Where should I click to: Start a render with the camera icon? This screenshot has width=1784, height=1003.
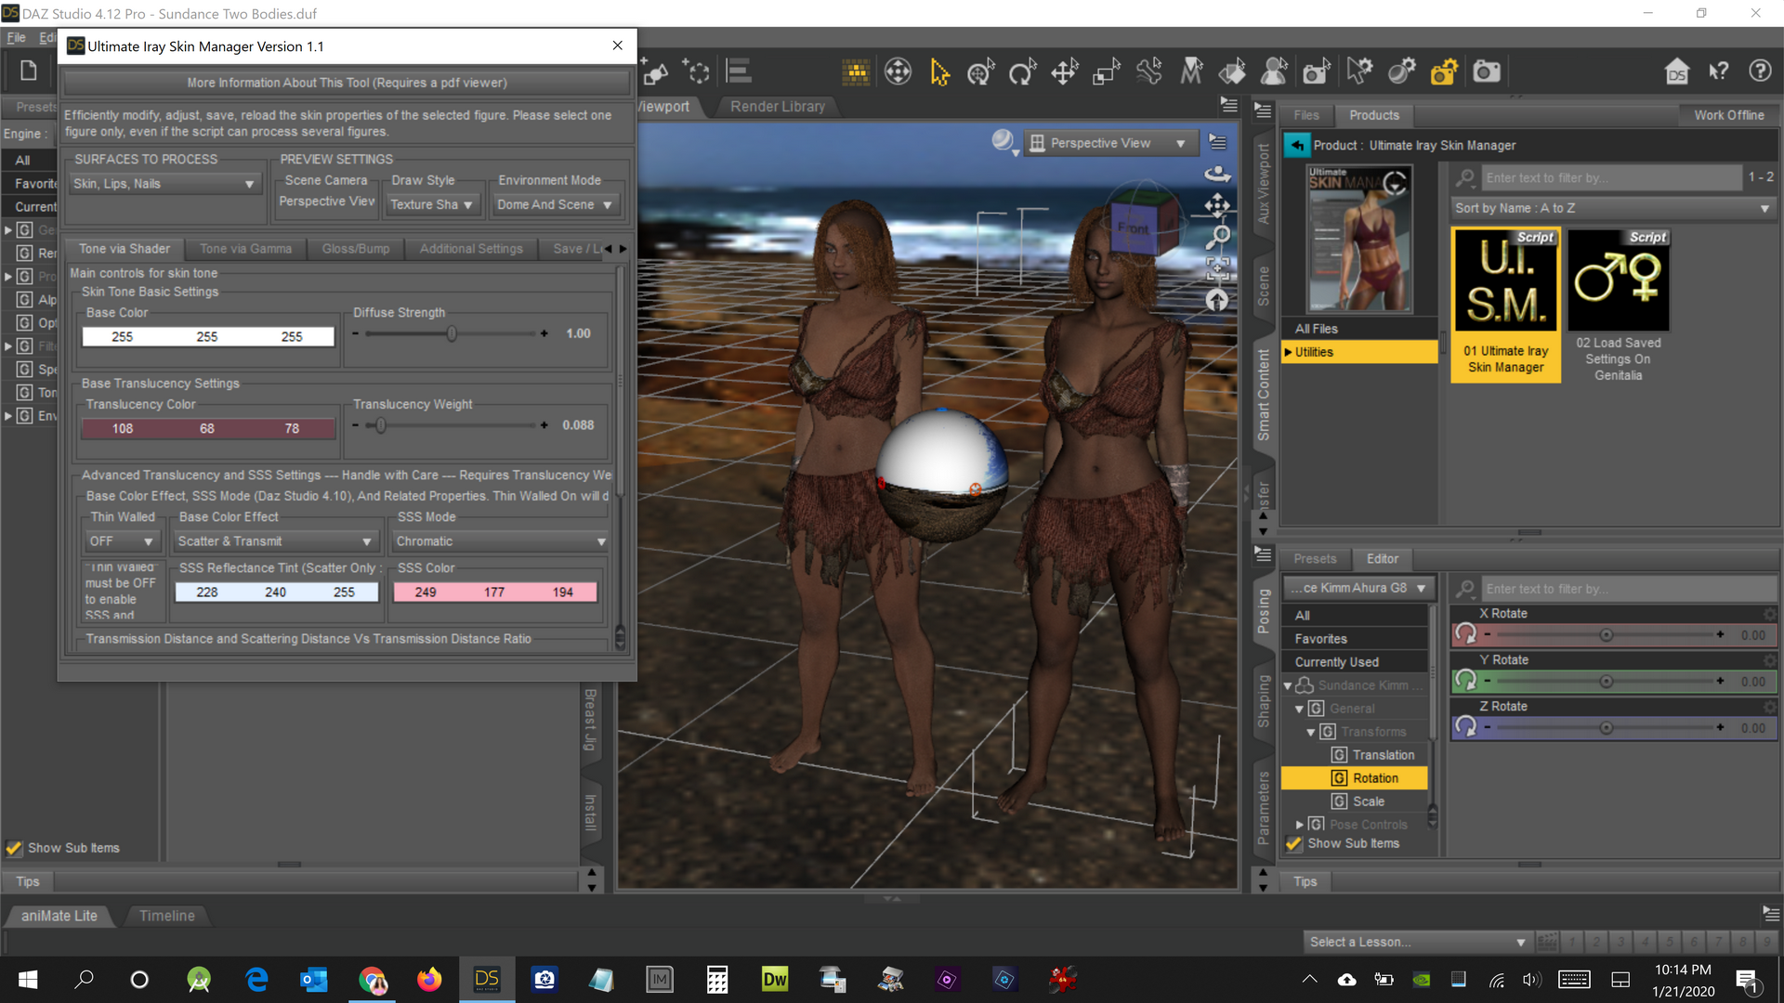(1486, 71)
